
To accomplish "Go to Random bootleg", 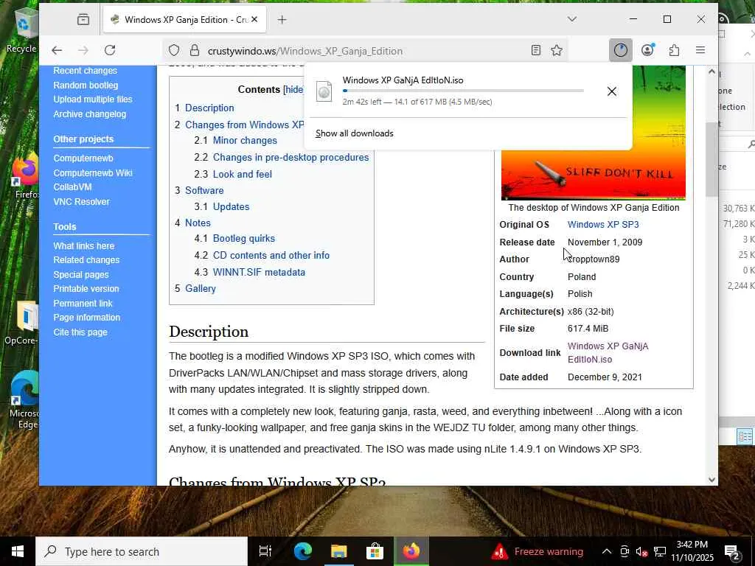I will [86, 85].
